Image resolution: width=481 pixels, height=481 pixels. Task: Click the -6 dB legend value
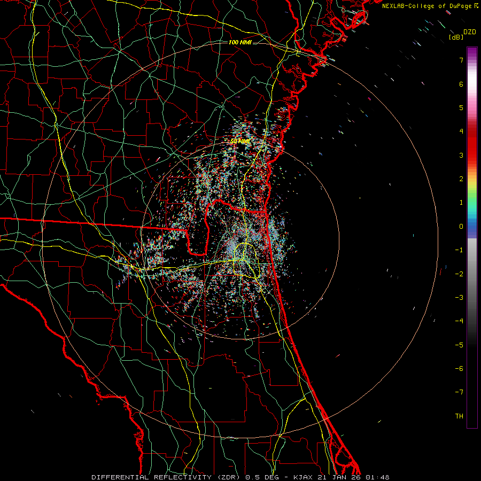[x=459, y=369]
